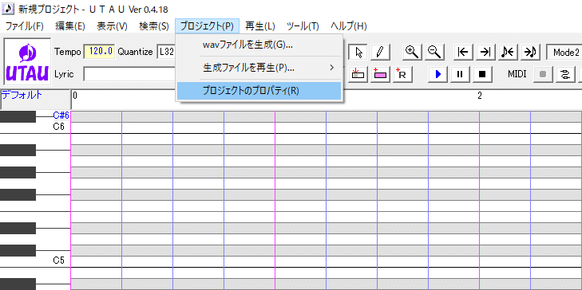
Task: Click the Lyric input field
Action: [129, 74]
